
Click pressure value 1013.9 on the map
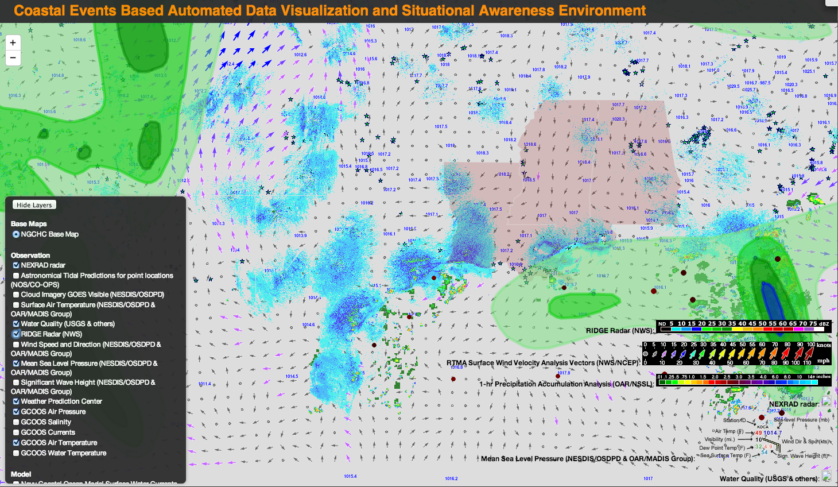[x=300, y=235]
